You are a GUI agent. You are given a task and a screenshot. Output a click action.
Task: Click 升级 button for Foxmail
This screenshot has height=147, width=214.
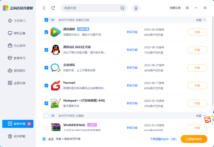197,85
